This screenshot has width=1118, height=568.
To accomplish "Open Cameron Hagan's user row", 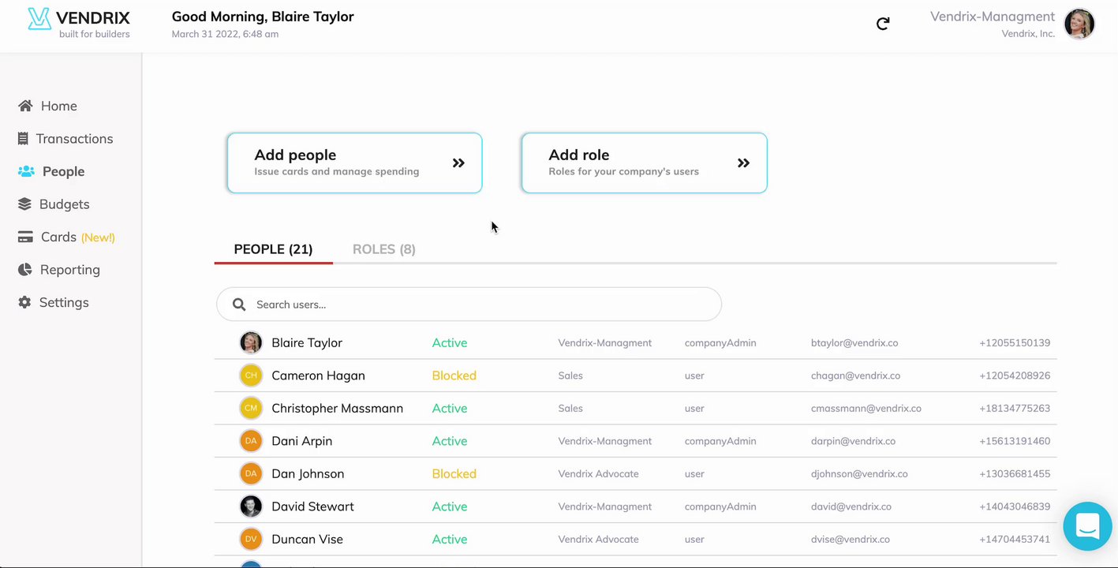I will 318,376.
